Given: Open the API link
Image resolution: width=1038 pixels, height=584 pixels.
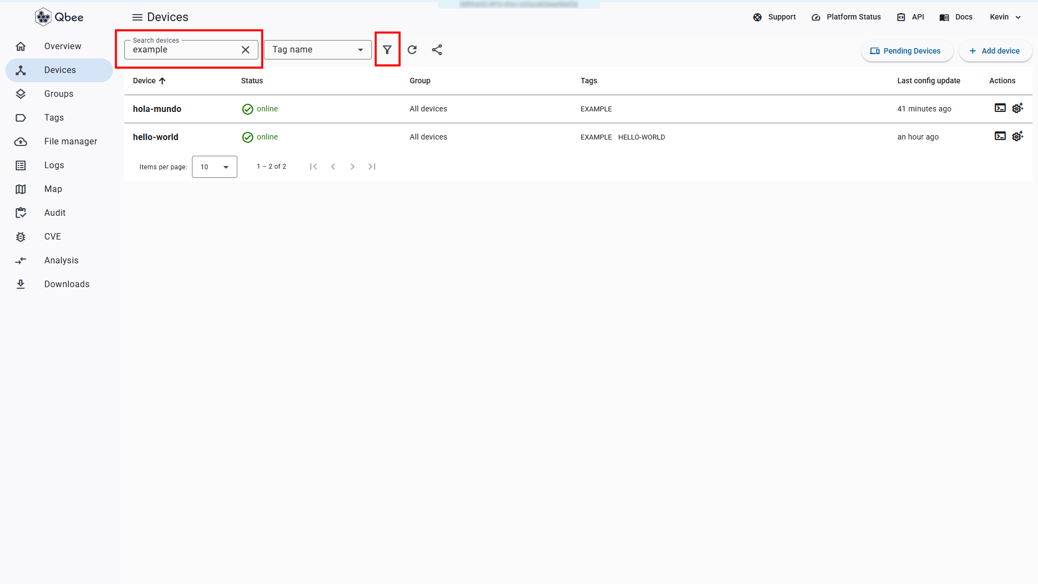Looking at the screenshot, I should [x=910, y=17].
